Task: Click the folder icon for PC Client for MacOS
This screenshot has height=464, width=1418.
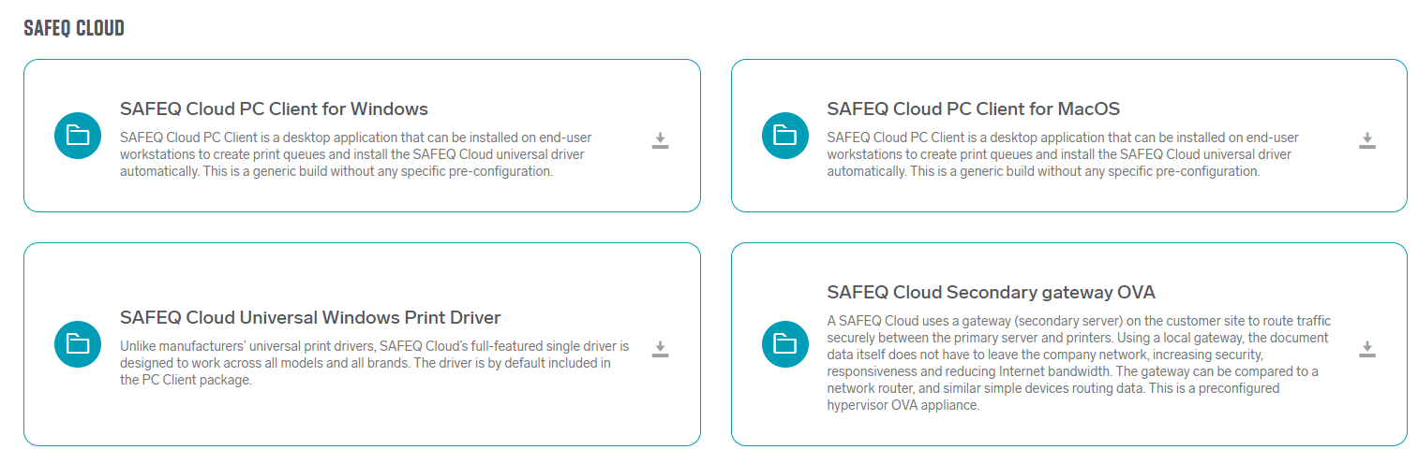Action: point(784,137)
